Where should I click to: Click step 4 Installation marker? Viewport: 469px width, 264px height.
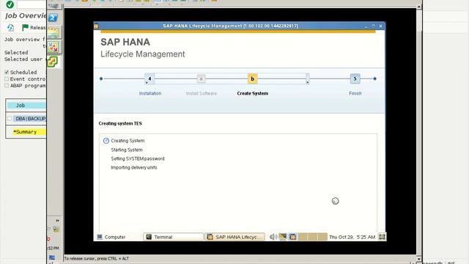pos(149,78)
